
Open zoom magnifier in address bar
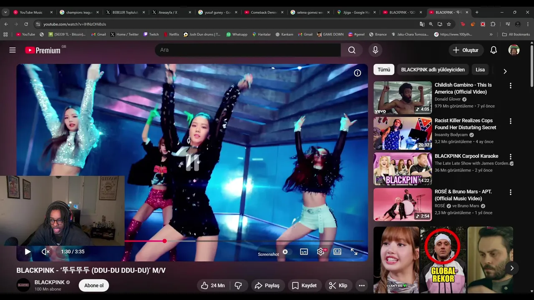click(431, 24)
